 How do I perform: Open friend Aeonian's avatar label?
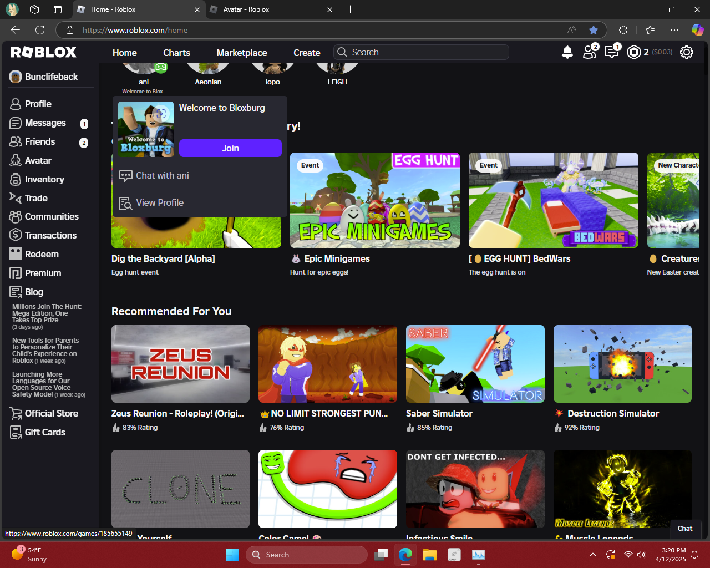[x=208, y=82]
